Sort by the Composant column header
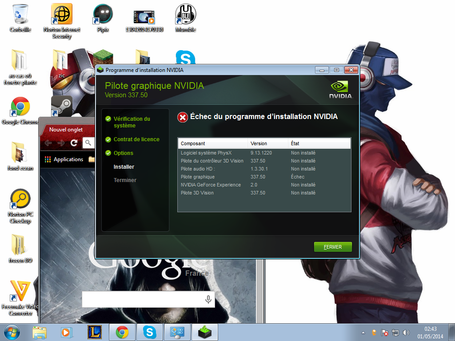Image resolution: width=455 pixels, height=341 pixels. pyautogui.click(x=213, y=143)
